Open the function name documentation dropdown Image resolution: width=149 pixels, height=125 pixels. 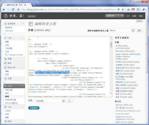coord(50,101)
